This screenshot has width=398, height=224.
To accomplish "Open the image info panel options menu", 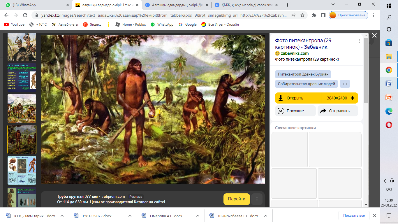I will (359, 41).
